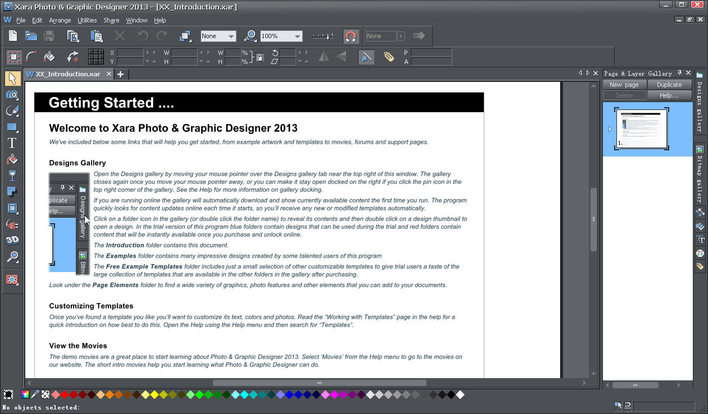
Task: Open the Bitmap gallery icon
Action: point(700,150)
